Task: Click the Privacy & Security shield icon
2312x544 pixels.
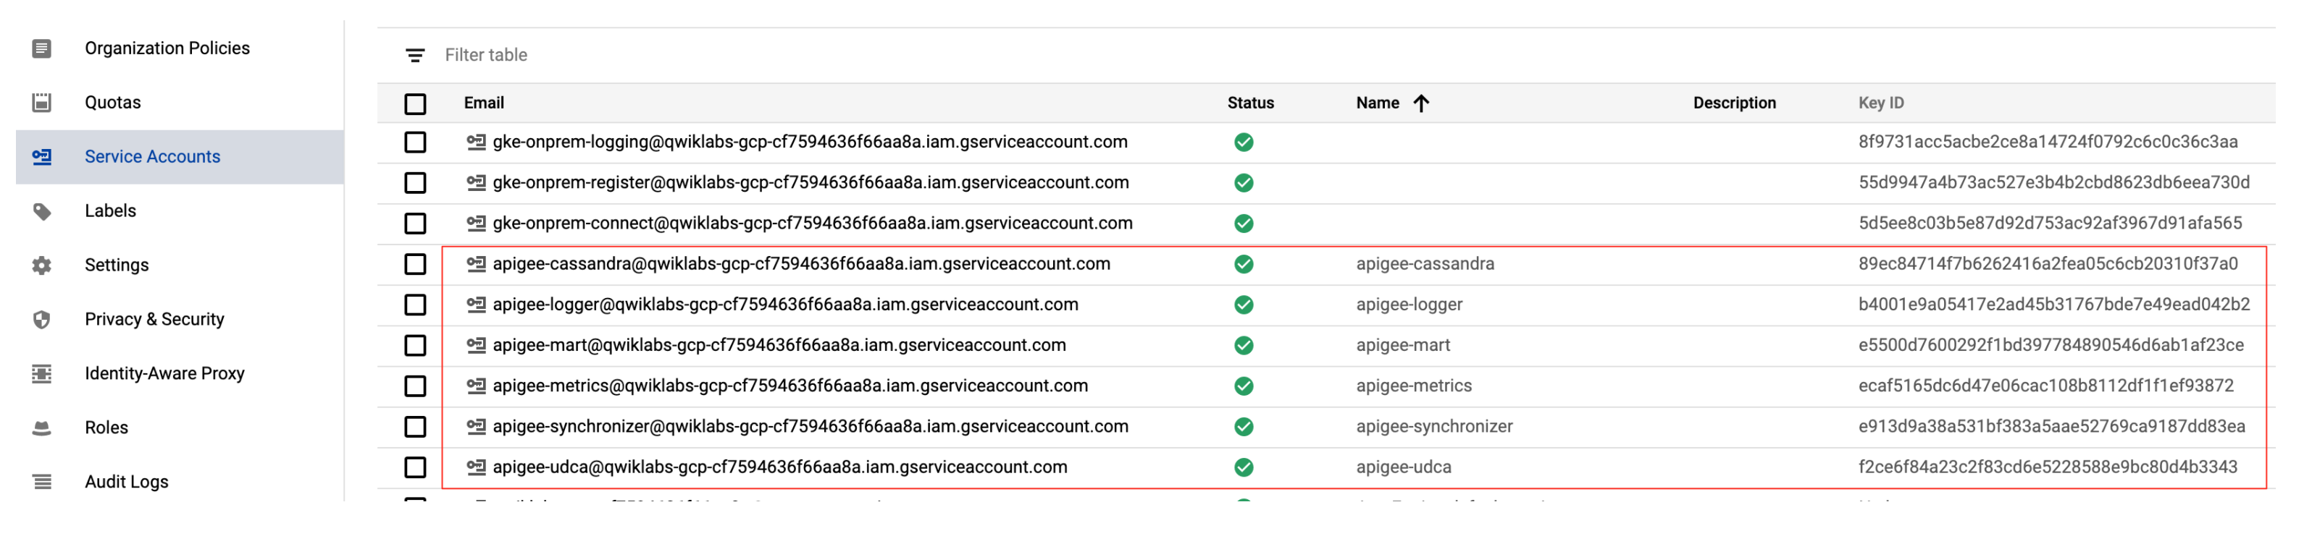Action: [x=41, y=320]
